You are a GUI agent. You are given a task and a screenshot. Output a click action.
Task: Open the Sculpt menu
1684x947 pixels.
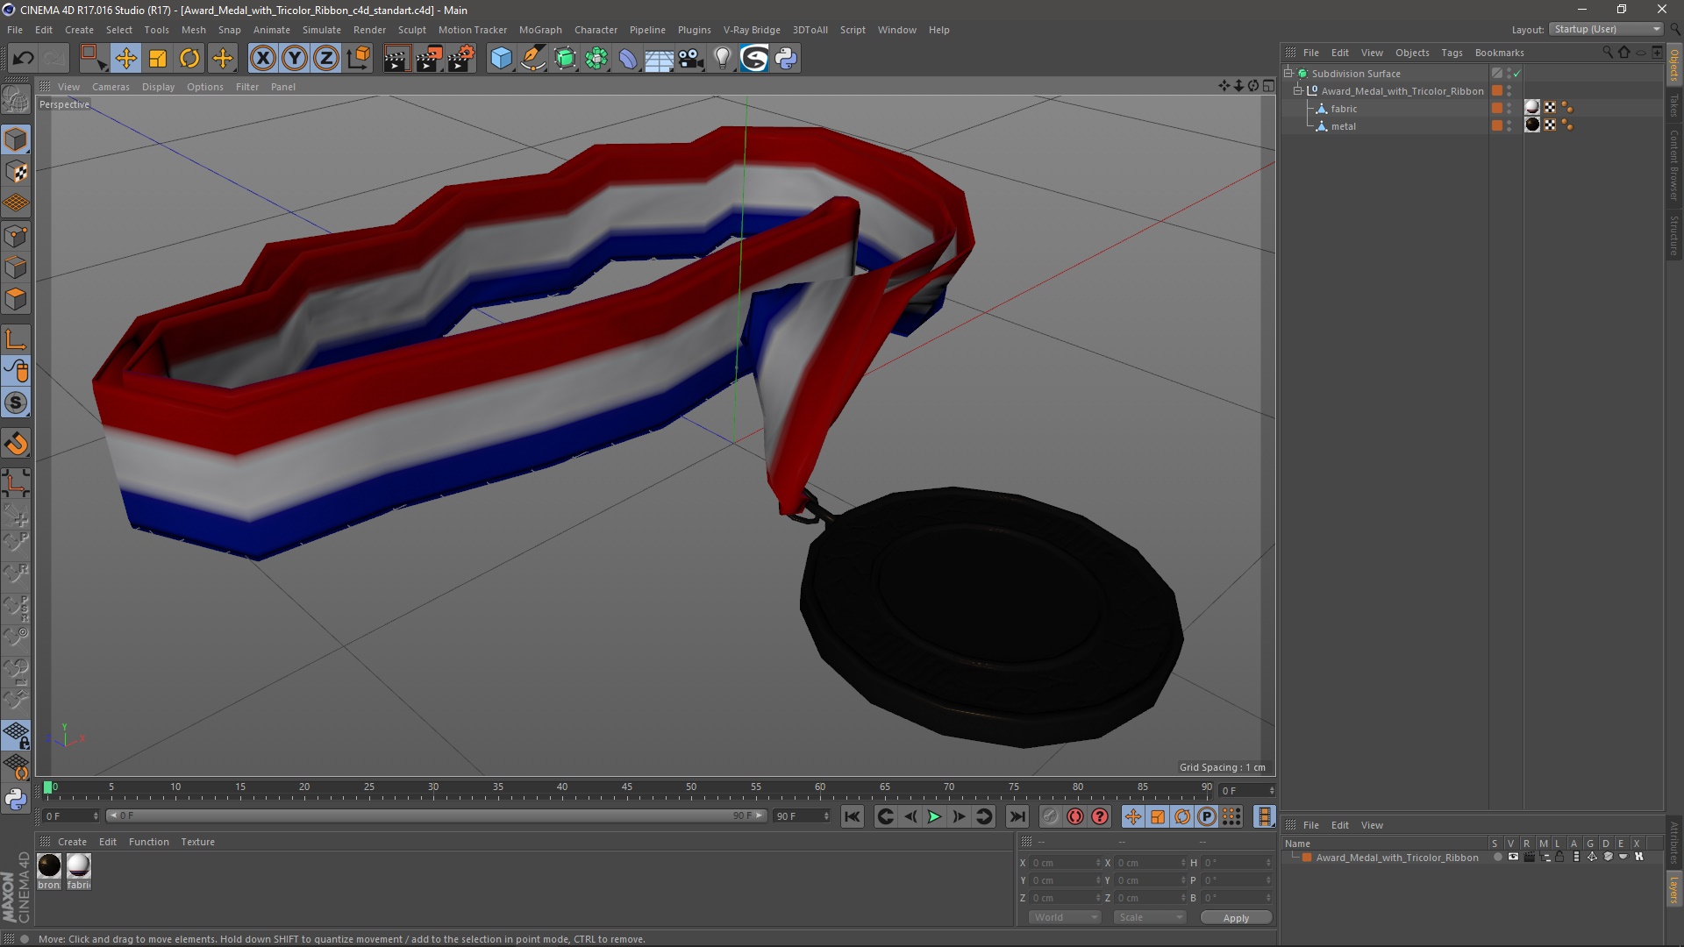[x=411, y=30]
